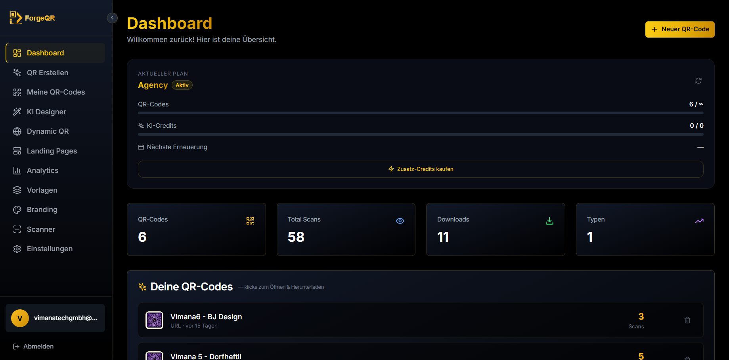Click the user avatar with letter V
729x360 pixels.
(20, 318)
